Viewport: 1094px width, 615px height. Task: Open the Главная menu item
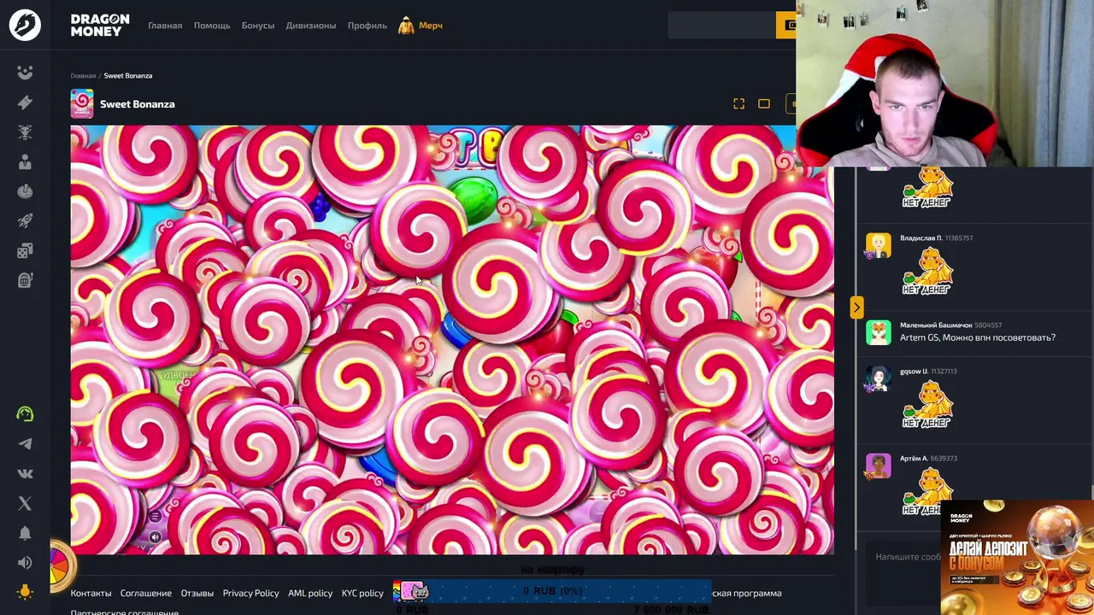coord(165,26)
